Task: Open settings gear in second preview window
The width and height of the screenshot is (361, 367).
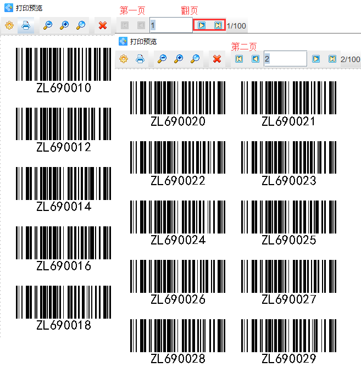Action: pos(124,59)
